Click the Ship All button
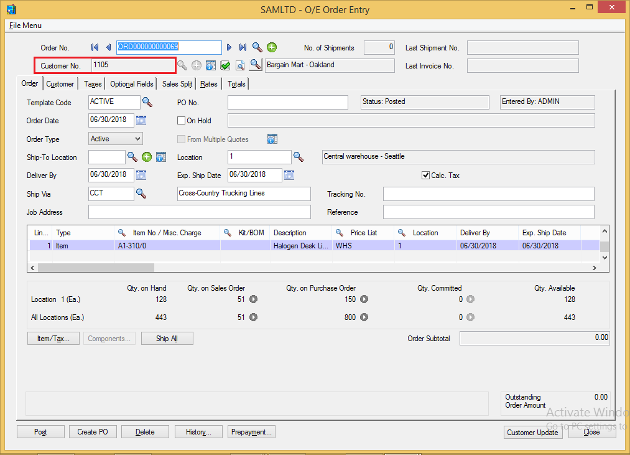Image resolution: width=630 pixels, height=455 pixels. [167, 339]
